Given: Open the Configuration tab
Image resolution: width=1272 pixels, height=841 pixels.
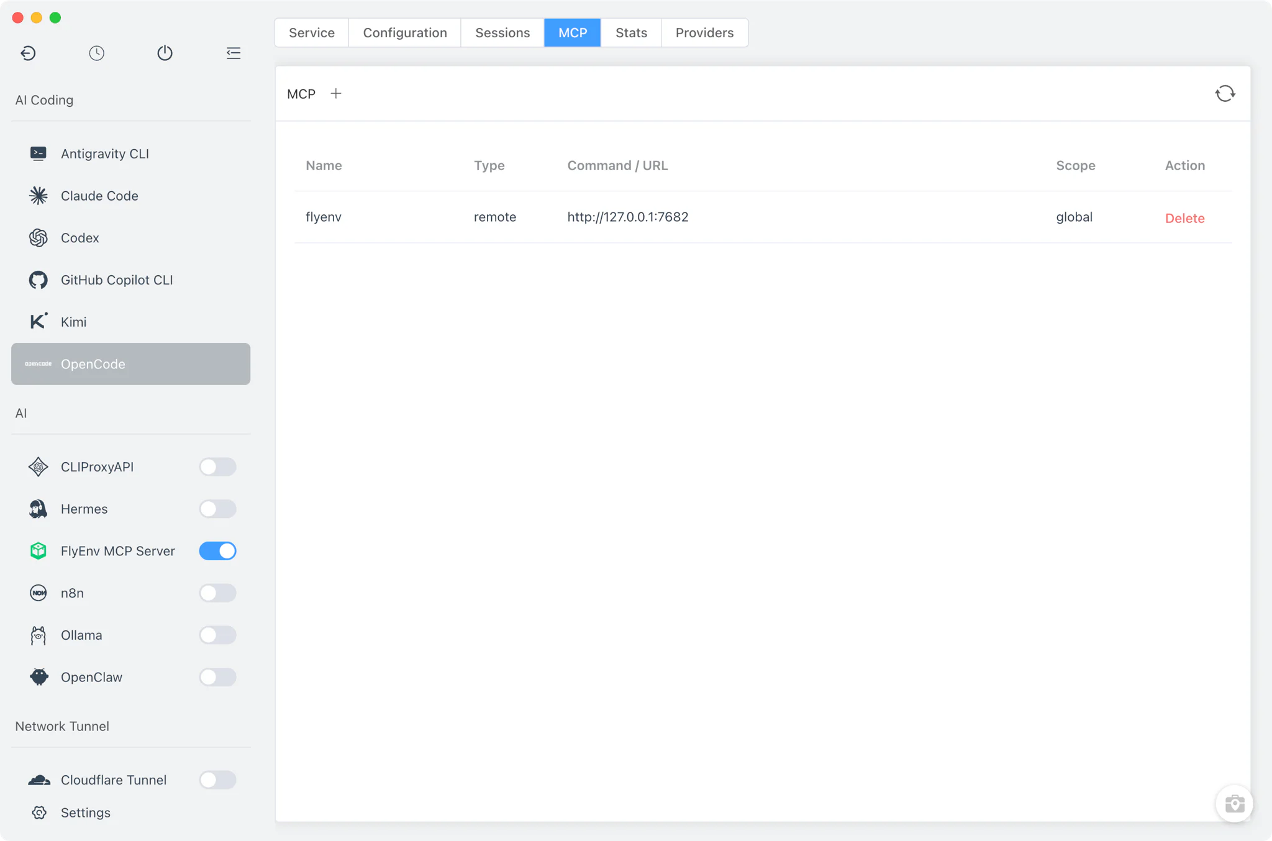Looking at the screenshot, I should (x=405, y=33).
